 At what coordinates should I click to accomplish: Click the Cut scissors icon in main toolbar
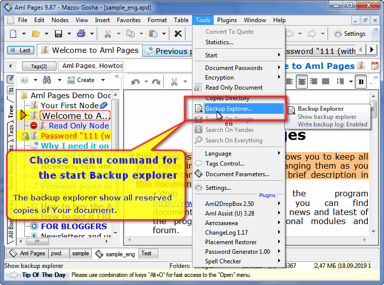107,34
